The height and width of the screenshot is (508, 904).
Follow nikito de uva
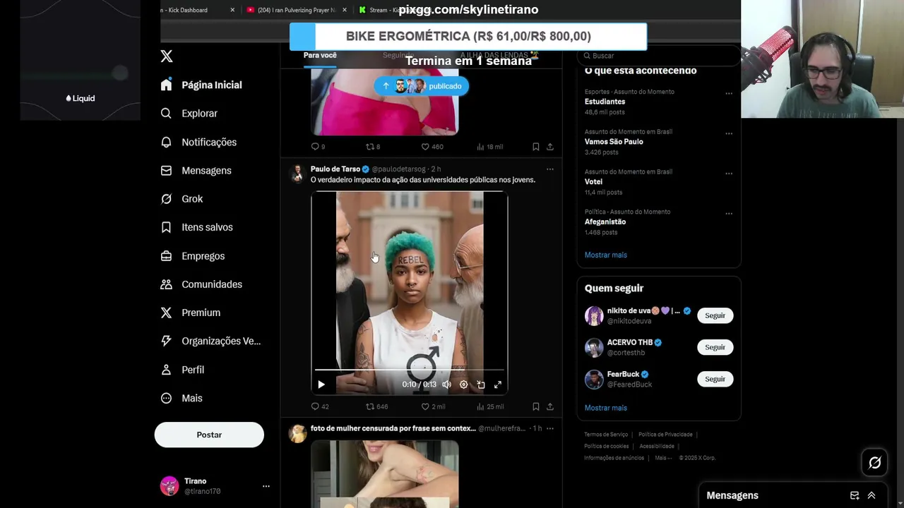click(x=715, y=315)
